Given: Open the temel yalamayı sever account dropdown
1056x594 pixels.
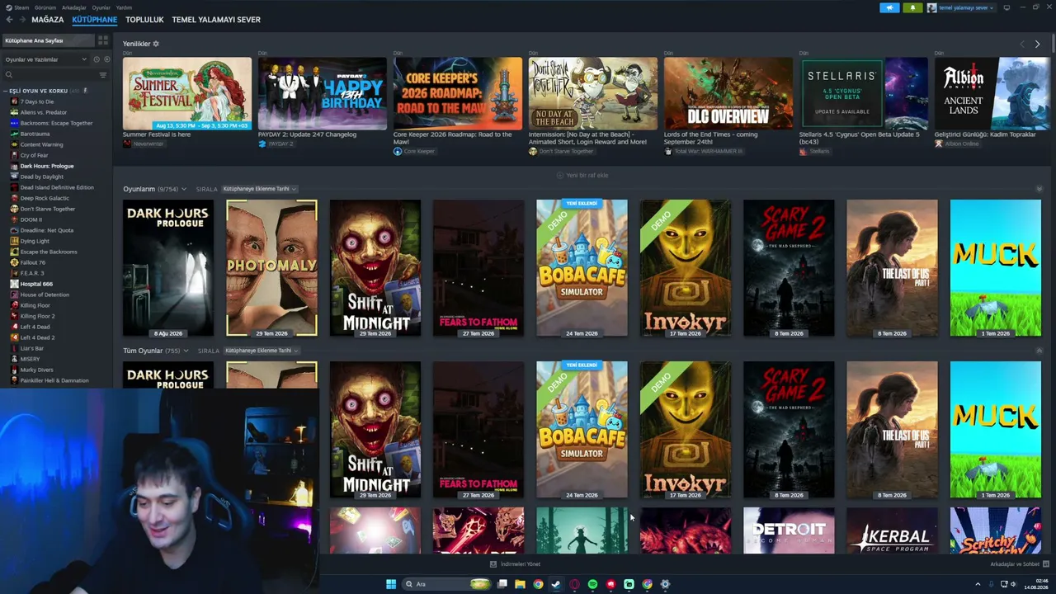Looking at the screenshot, I should coord(960,7).
